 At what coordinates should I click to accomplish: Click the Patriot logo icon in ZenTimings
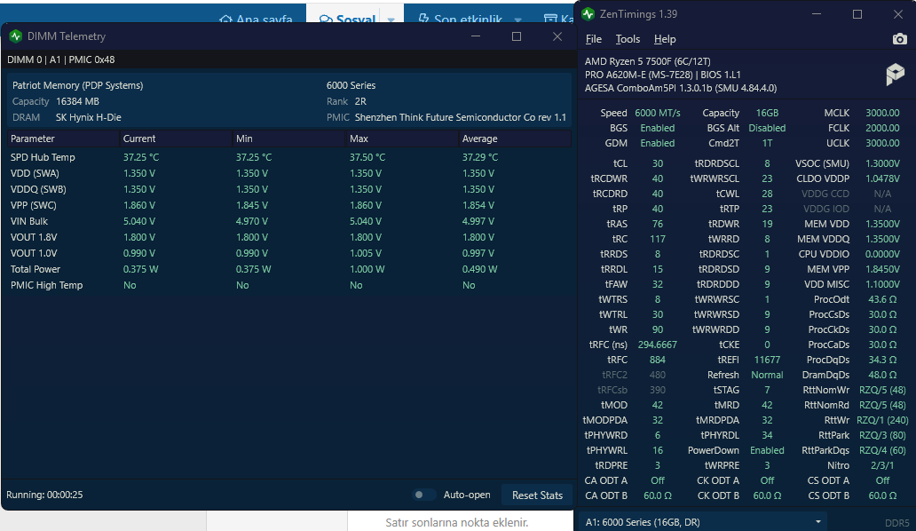pyautogui.click(x=895, y=75)
